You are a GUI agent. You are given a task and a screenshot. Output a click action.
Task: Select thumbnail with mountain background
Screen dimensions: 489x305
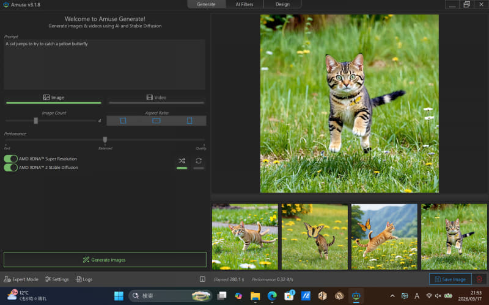pyautogui.click(x=384, y=237)
